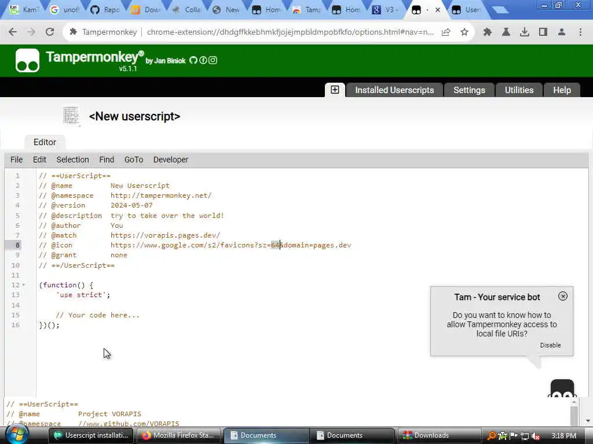
Task: Close the active Tampermonkey browser tab
Action: 438,10
